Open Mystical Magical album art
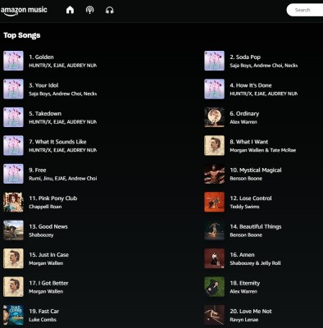 tap(215, 174)
